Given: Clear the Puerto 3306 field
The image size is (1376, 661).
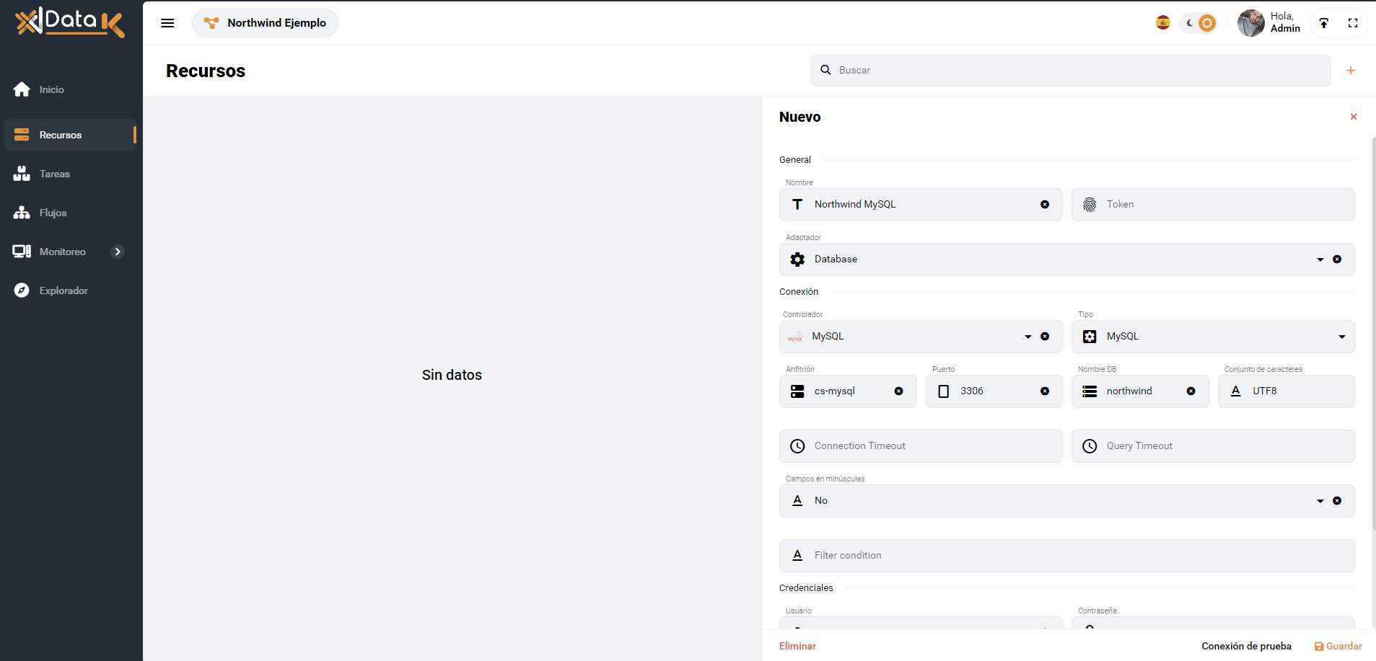Looking at the screenshot, I should (x=1044, y=391).
